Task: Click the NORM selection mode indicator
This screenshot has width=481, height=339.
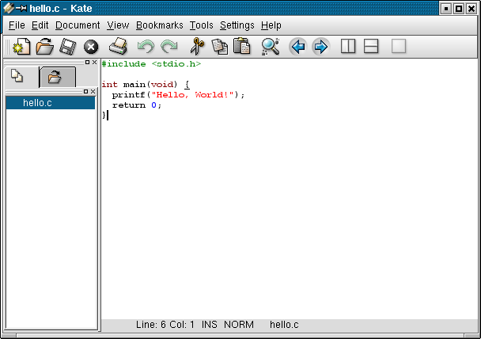Action: 239,325
